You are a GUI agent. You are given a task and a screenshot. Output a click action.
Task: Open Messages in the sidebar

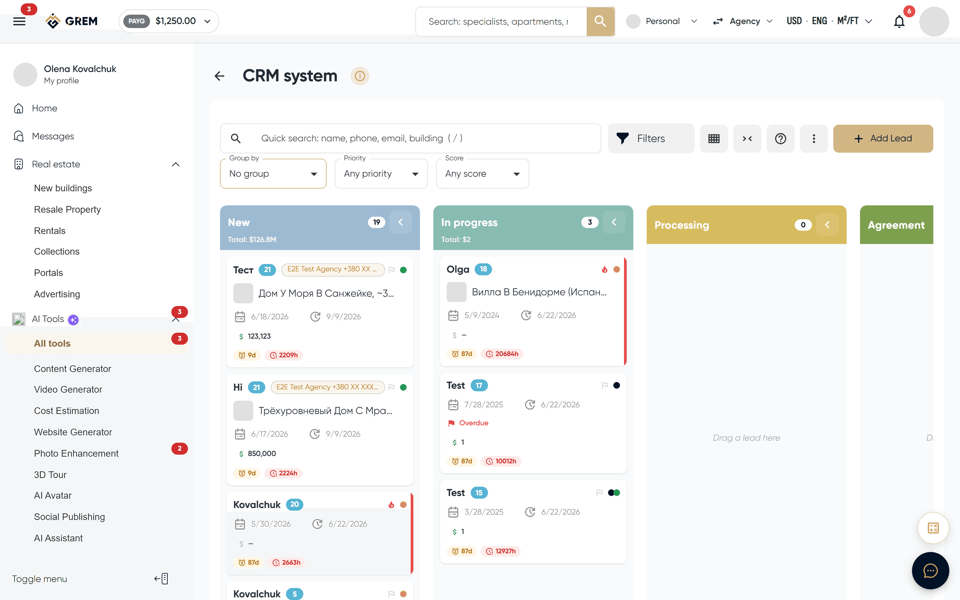pos(53,136)
